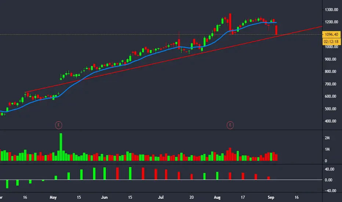Click the May date label on time axis
Viewport: 342px width, 202px height.
click(53, 198)
